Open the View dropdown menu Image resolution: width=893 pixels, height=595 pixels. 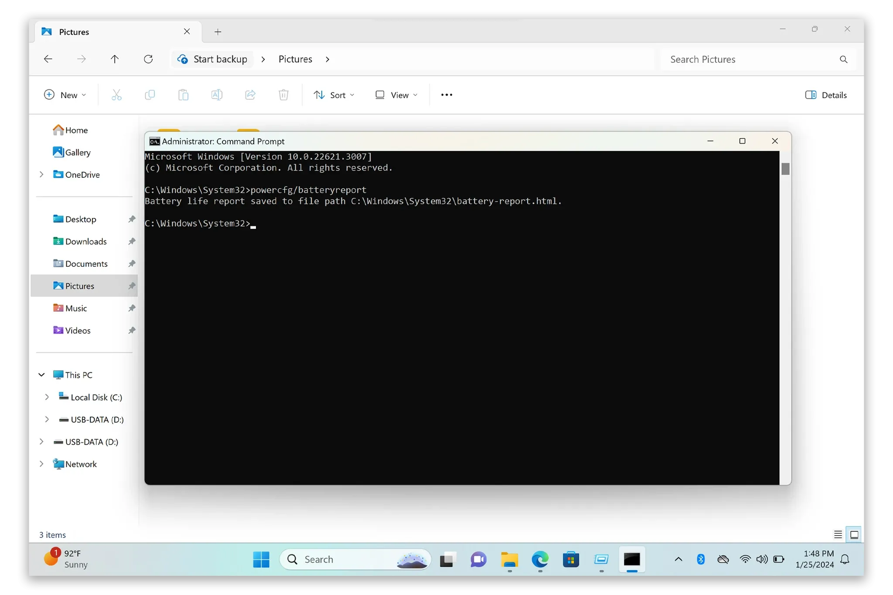tap(396, 95)
